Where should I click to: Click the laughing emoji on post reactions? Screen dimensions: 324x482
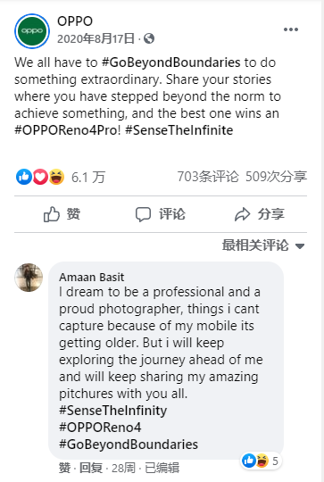(56, 177)
